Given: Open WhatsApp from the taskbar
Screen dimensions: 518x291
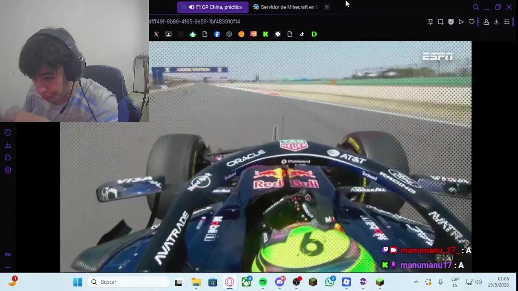Looking at the screenshot, I should [x=330, y=282].
